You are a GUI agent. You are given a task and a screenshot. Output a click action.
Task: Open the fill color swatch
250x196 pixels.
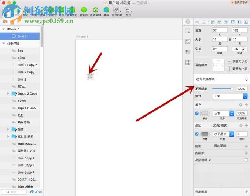[x=205, y=113]
